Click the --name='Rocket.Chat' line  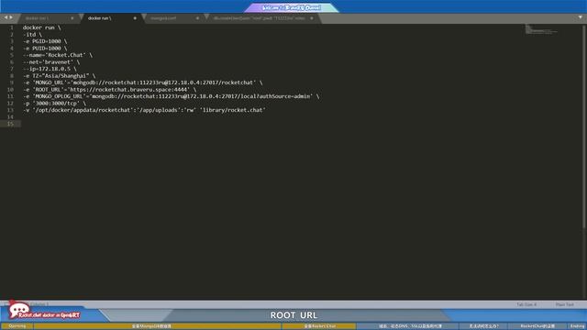pyautogui.click(x=57, y=55)
